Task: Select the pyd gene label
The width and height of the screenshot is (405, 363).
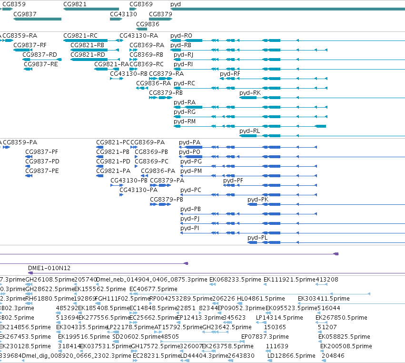Action: pyautogui.click(x=176, y=4)
